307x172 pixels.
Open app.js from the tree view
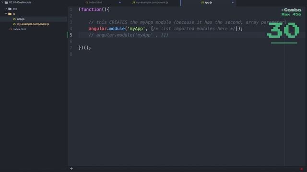[21, 19]
